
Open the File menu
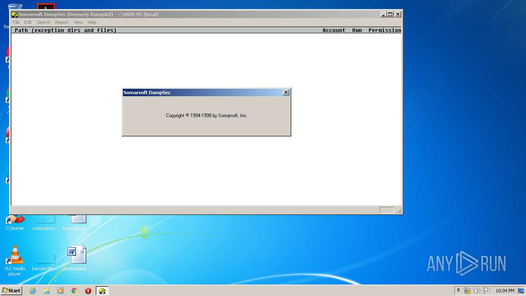tap(16, 22)
